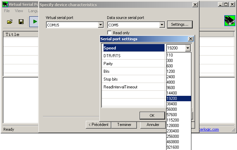Click the window resize grip in status bar

click(x=233, y=130)
